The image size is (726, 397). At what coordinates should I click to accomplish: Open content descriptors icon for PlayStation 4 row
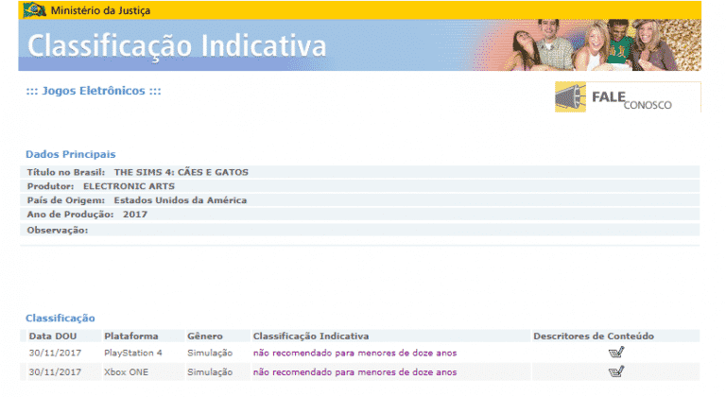point(617,353)
